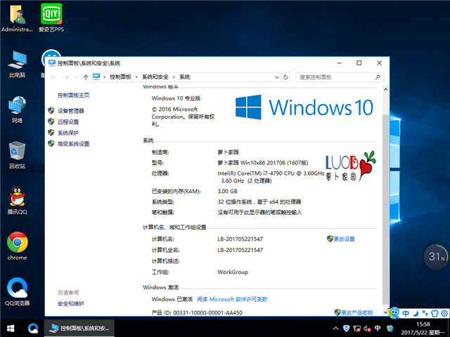Screen dimensions: 450x337
Task: Click the refresh button beside address bar
Action: (287, 77)
